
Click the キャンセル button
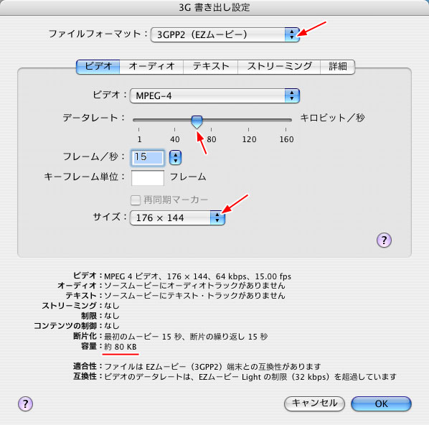314,403
